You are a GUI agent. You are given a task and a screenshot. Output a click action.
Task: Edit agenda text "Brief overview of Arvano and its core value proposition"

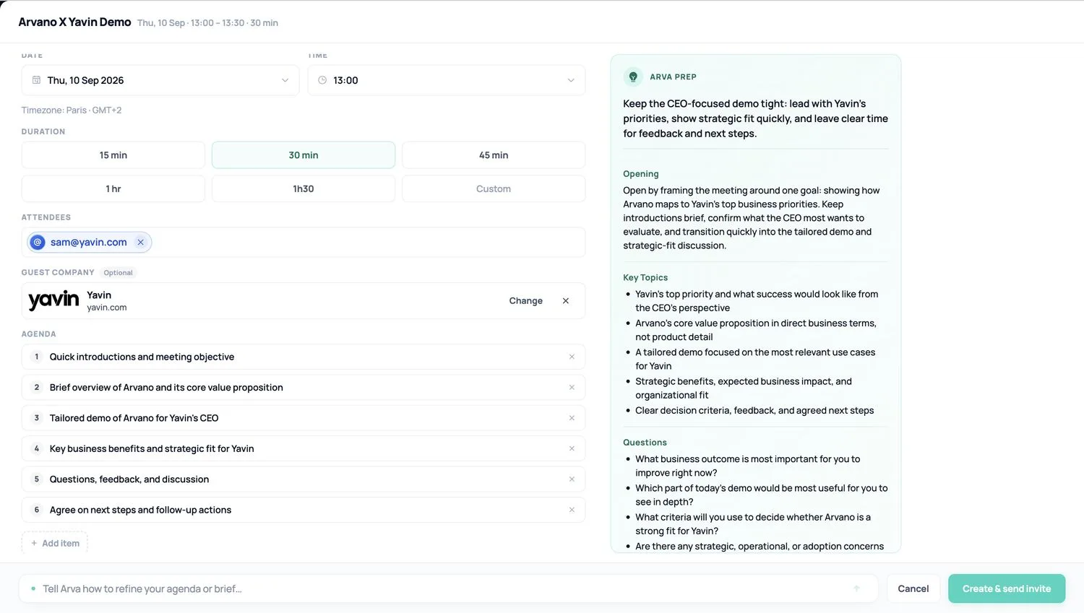[166, 388]
